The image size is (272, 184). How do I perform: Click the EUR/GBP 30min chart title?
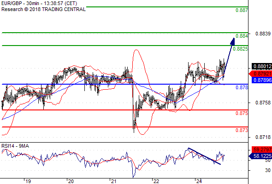pos(39,4)
